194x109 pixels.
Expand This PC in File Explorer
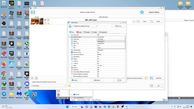tap(72, 94)
